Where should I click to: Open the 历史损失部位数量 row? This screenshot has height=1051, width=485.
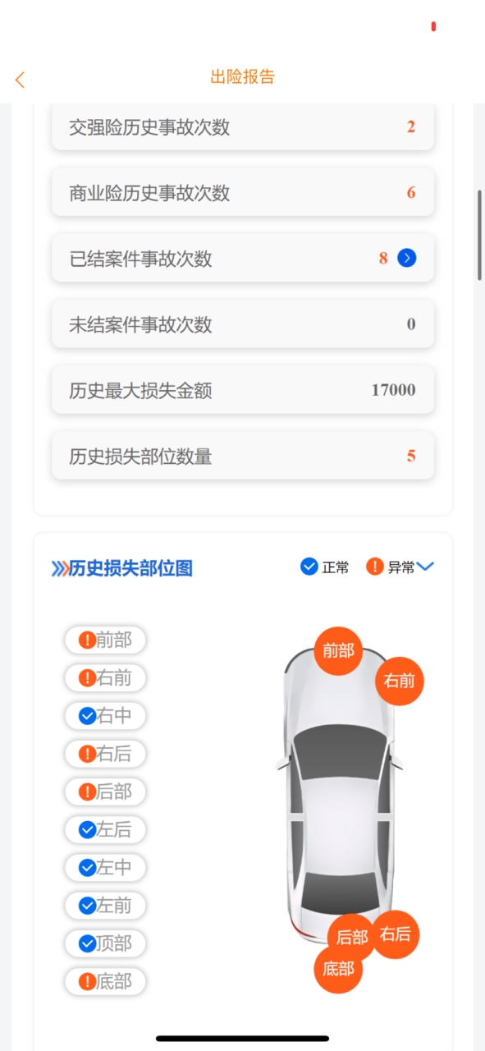243,456
